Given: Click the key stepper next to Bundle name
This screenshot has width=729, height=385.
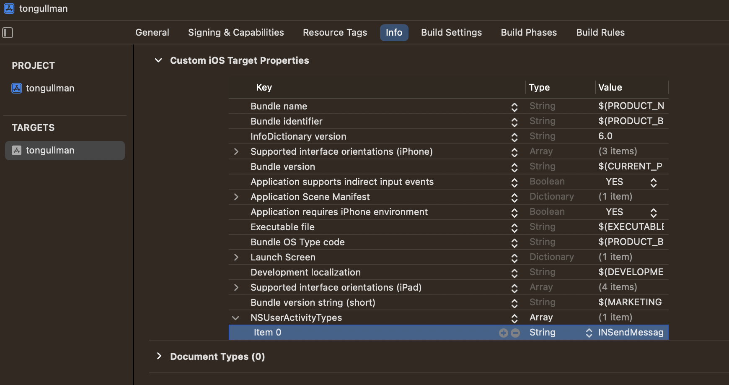Looking at the screenshot, I should click(514, 107).
